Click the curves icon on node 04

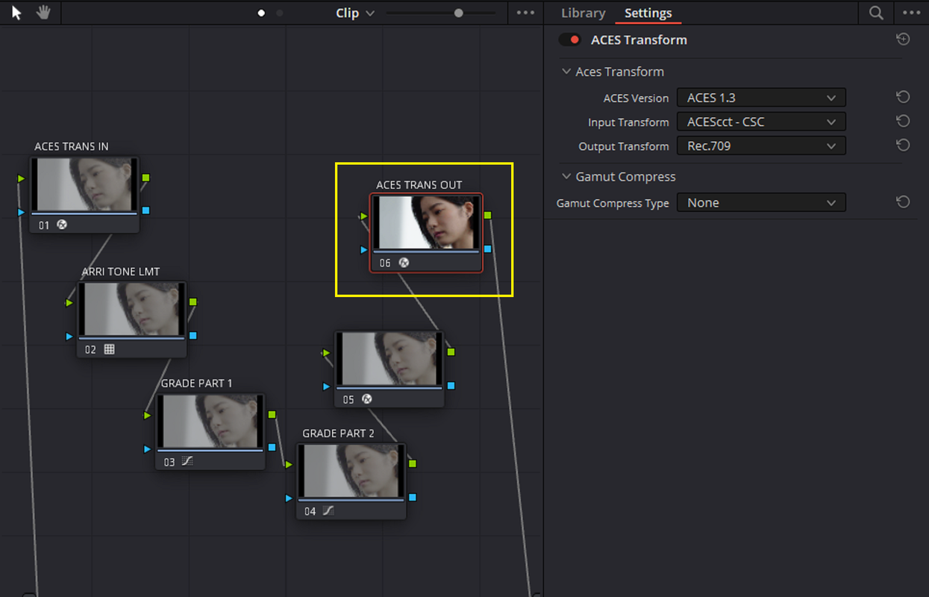(328, 511)
